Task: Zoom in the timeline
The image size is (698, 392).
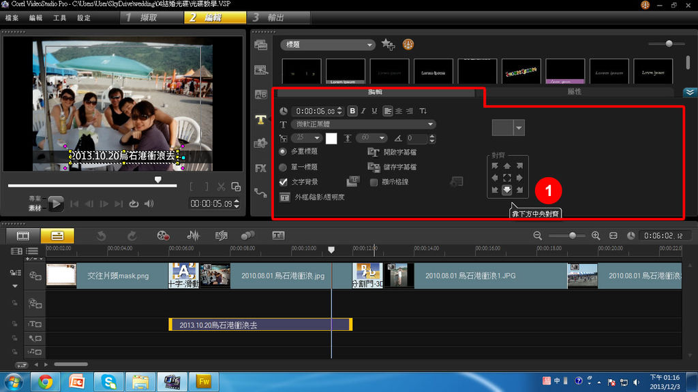Action: tap(596, 235)
